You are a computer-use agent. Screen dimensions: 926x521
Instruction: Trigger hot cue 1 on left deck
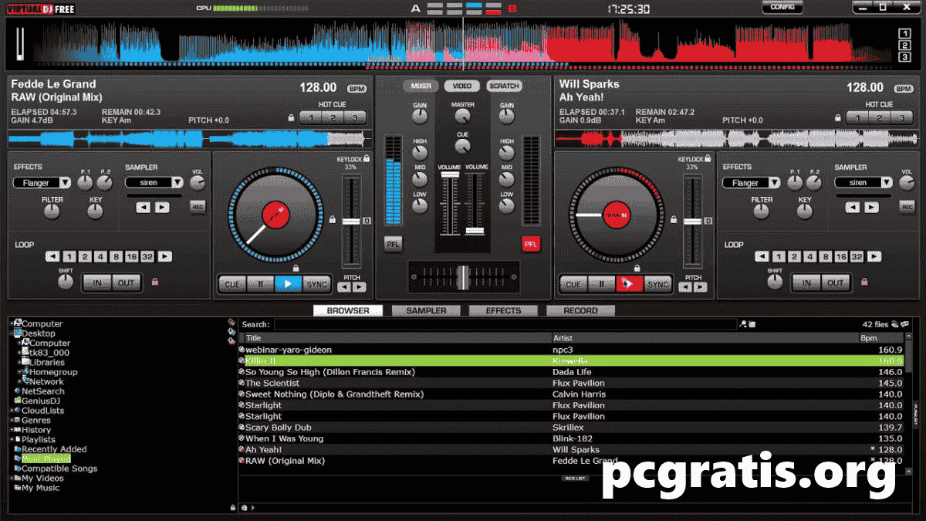tap(311, 118)
